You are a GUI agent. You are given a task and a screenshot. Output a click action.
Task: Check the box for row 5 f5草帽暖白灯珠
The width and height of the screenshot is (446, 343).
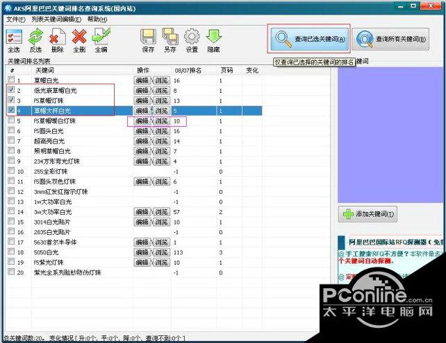pyautogui.click(x=11, y=120)
